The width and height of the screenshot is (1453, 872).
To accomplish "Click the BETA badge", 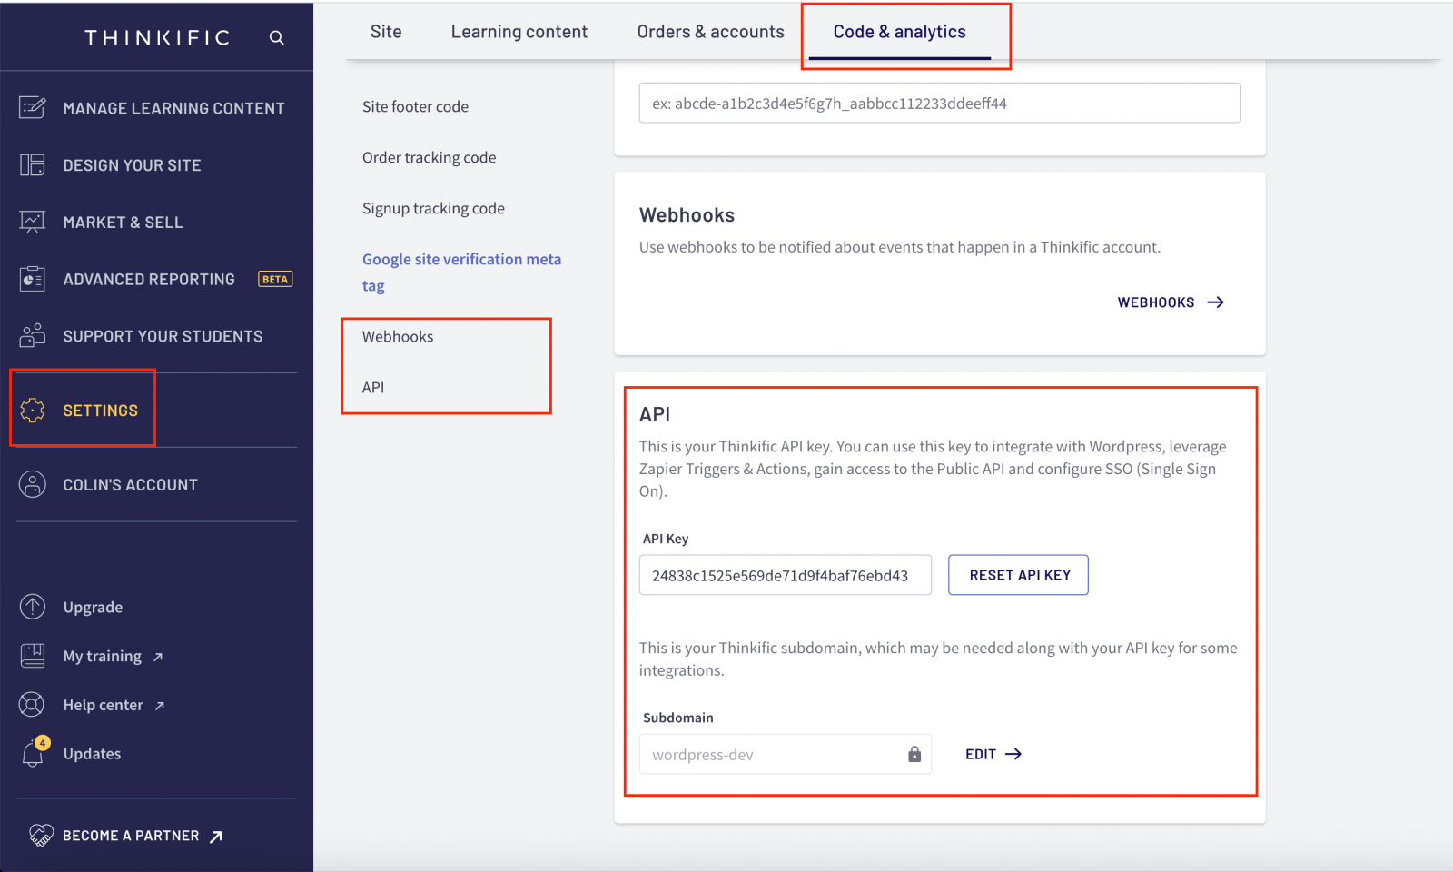I will tap(275, 279).
